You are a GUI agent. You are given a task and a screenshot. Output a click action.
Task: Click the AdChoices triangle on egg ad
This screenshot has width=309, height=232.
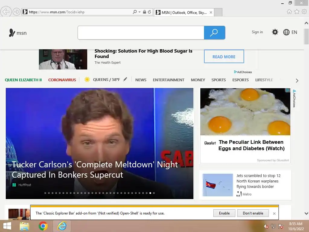[288, 90]
